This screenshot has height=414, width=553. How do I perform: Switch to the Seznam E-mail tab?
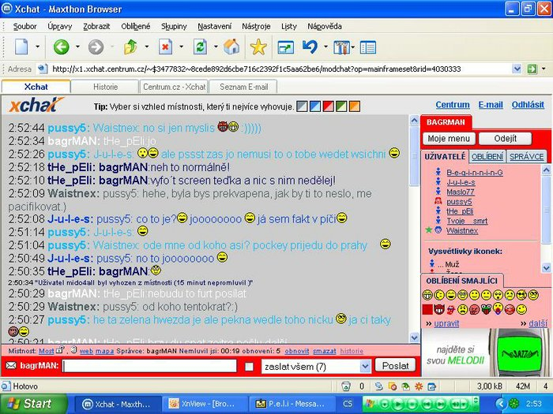point(243,87)
